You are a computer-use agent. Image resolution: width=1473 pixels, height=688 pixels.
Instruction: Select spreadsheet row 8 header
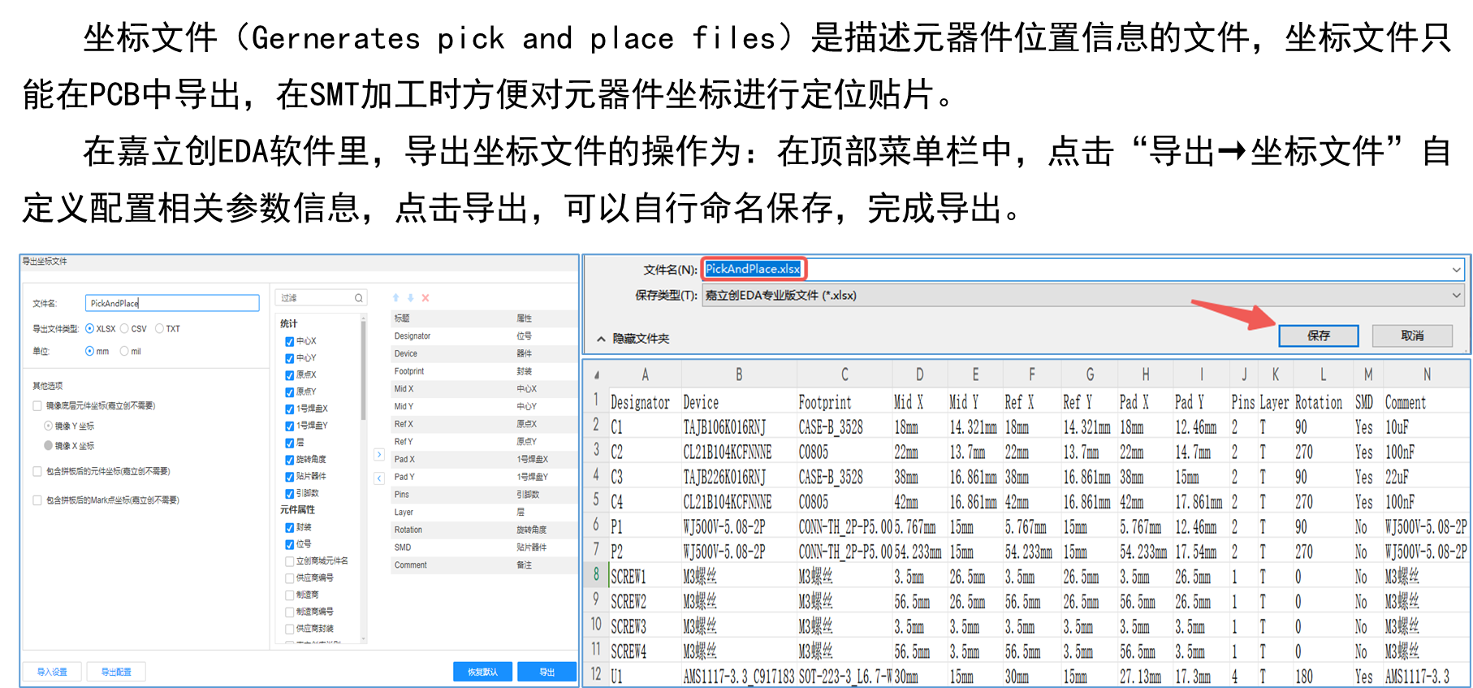click(x=596, y=576)
